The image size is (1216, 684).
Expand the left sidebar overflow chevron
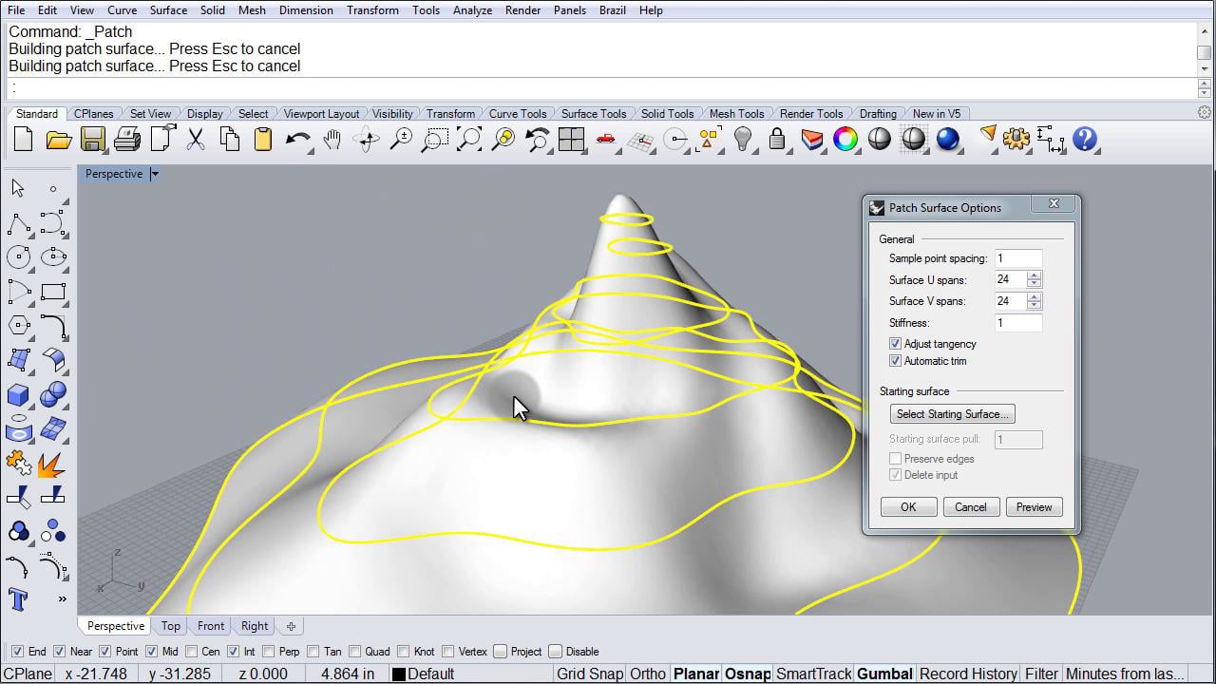63,598
